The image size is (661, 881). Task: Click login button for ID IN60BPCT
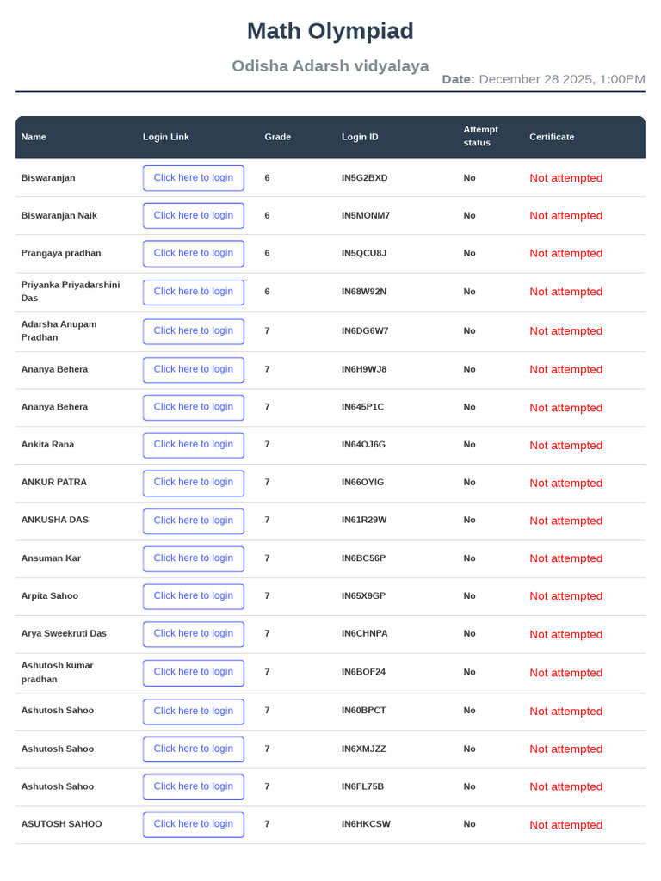point(194,712)
